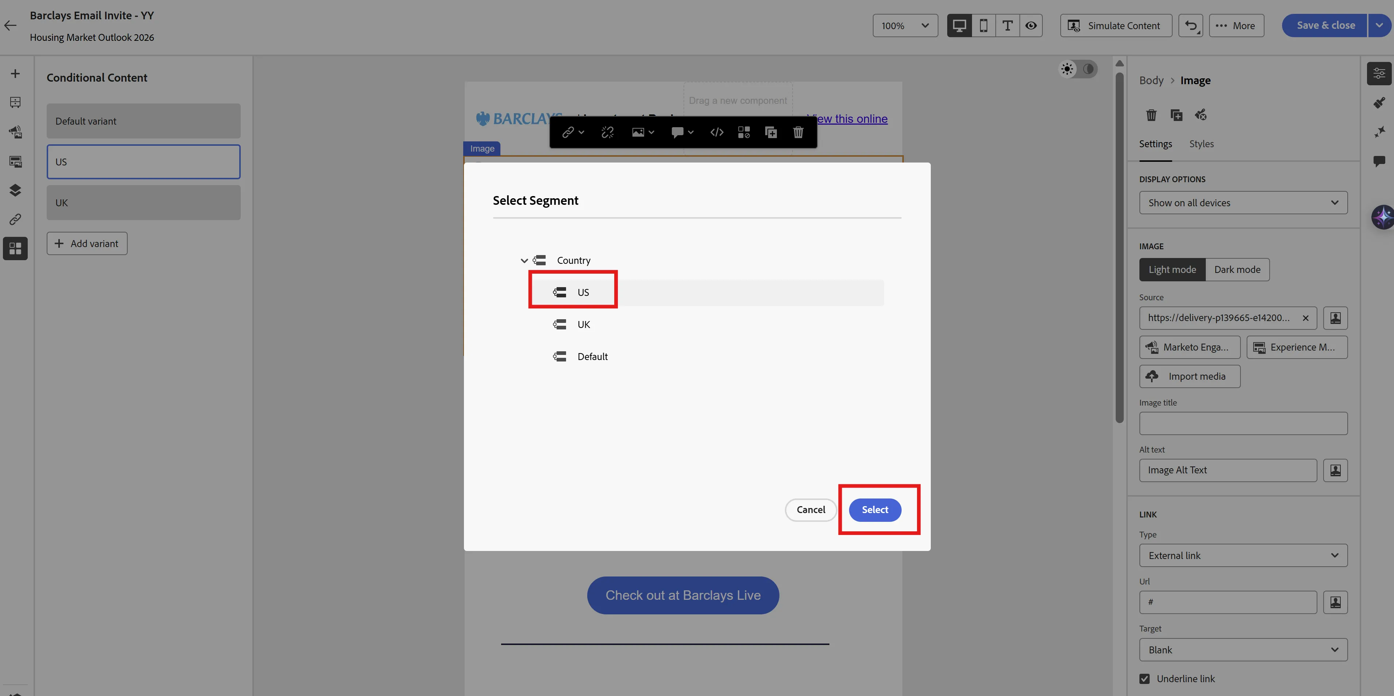Open the Add components plus icon in the left rail
1394x696 pixels.
click(15, 74)
